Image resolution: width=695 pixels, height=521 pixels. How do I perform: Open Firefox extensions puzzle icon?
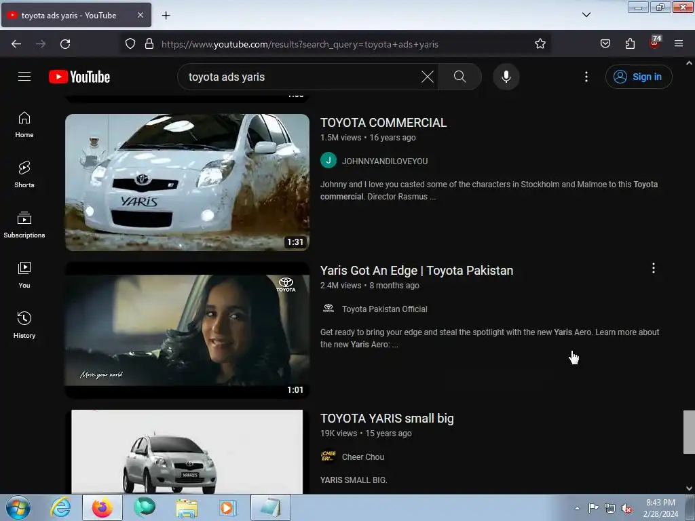click(630, 44)
